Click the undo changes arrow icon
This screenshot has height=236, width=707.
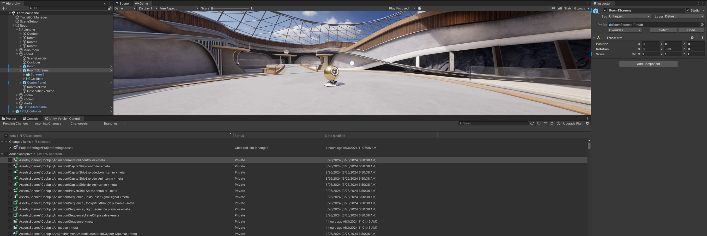pyautogui.click(x=539, y=123)
